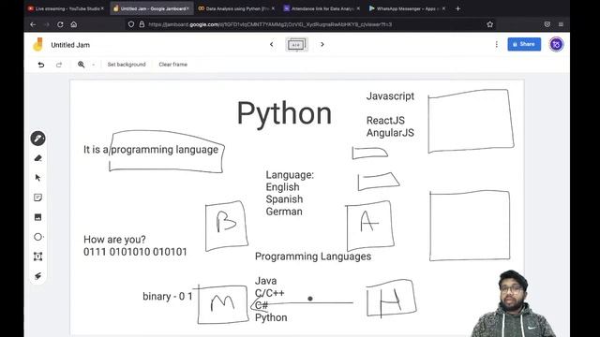Screen dimensions: 600x337
Task: Add a Sticky note
Action: point(37,198)
